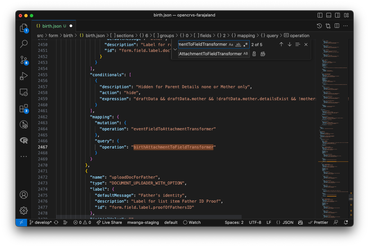
Task: Open the Search view in activity bar
Action: (24, 44)
